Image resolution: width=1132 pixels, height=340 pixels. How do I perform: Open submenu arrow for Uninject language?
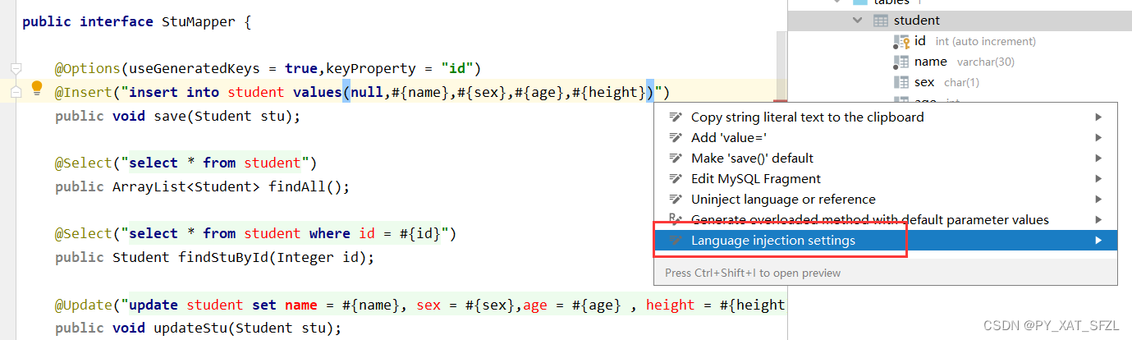(x=1098, y=200)
